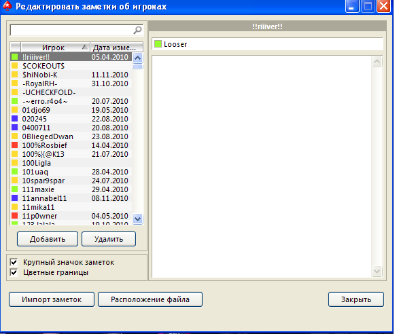Image resolution: width=399 pixels, height=334 pixels.
Task: Click the Закрыть button
Action: [x=356, y=299]
